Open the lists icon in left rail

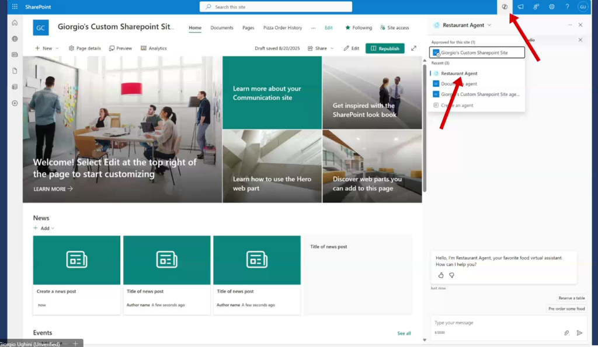pos(15,87)
